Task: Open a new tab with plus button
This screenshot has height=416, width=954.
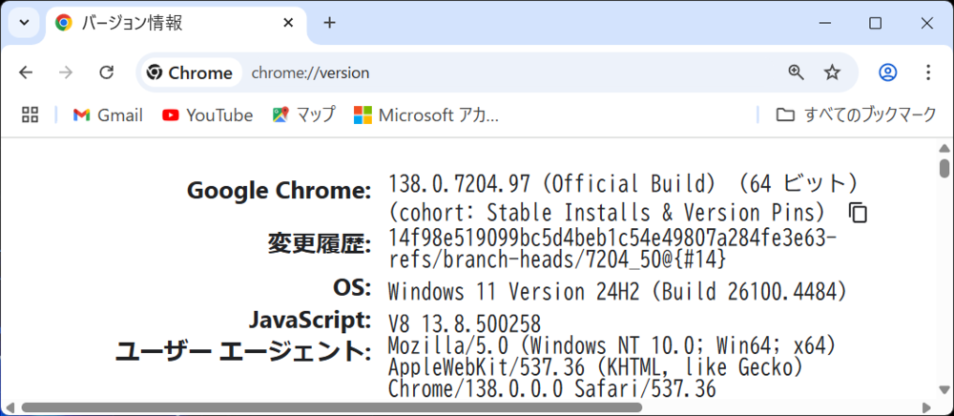Action: point(329,23)
